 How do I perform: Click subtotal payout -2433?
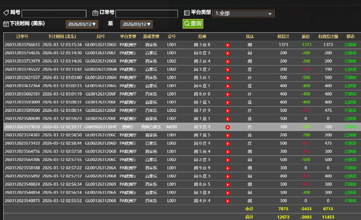306,209
